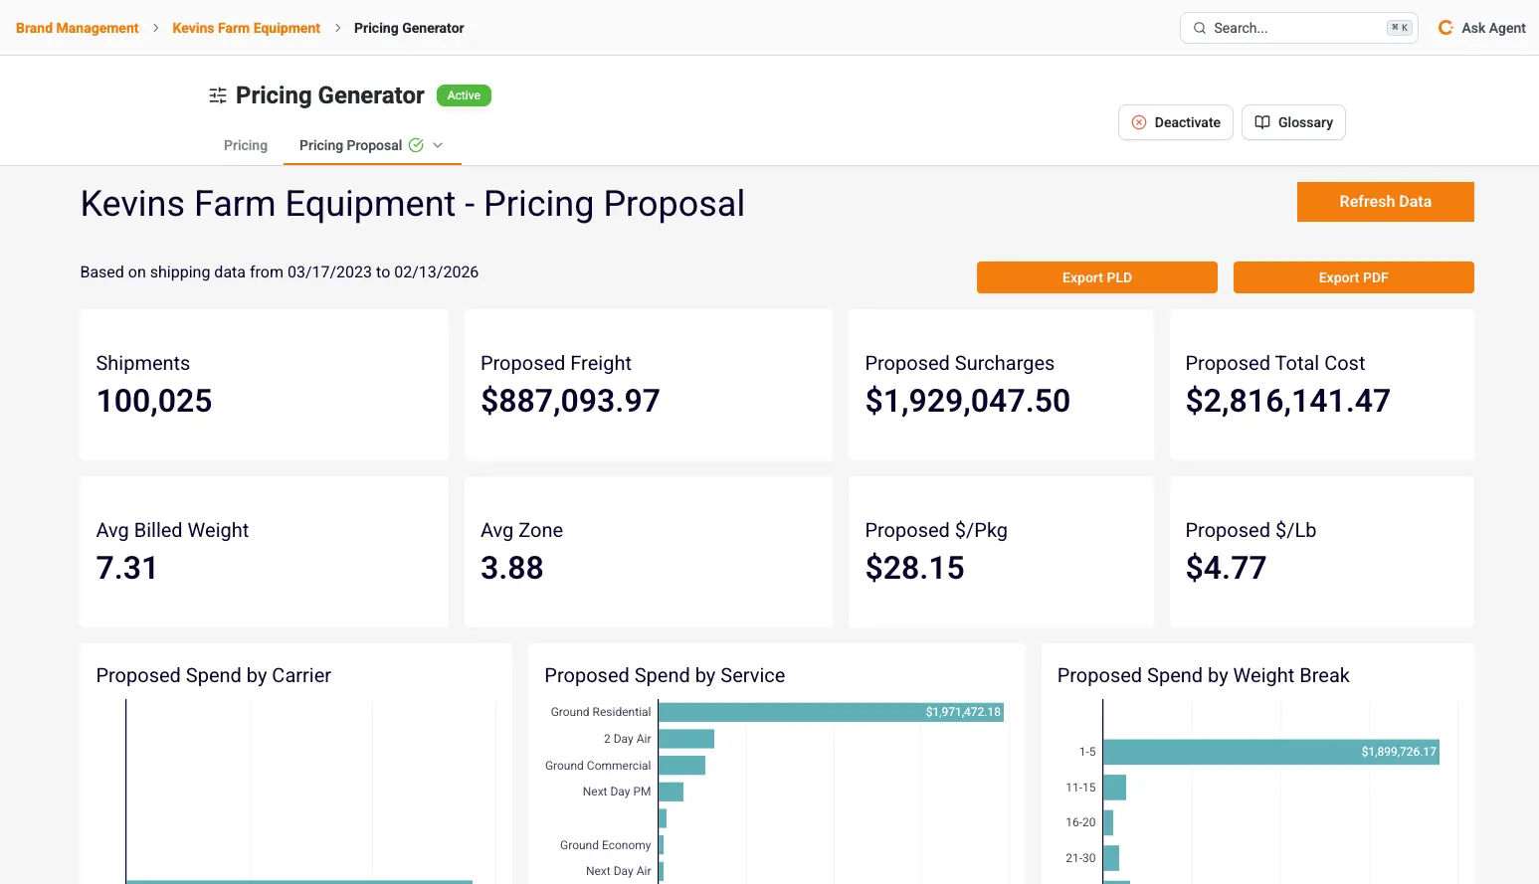Click the 1-5 weight break bar
The image size is (1539, 884).
click(x=1269, y=752)
